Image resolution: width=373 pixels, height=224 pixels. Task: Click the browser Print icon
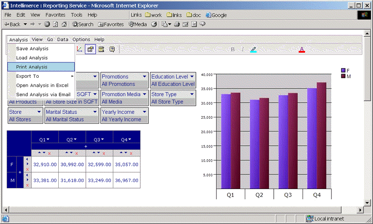(177, 24)
